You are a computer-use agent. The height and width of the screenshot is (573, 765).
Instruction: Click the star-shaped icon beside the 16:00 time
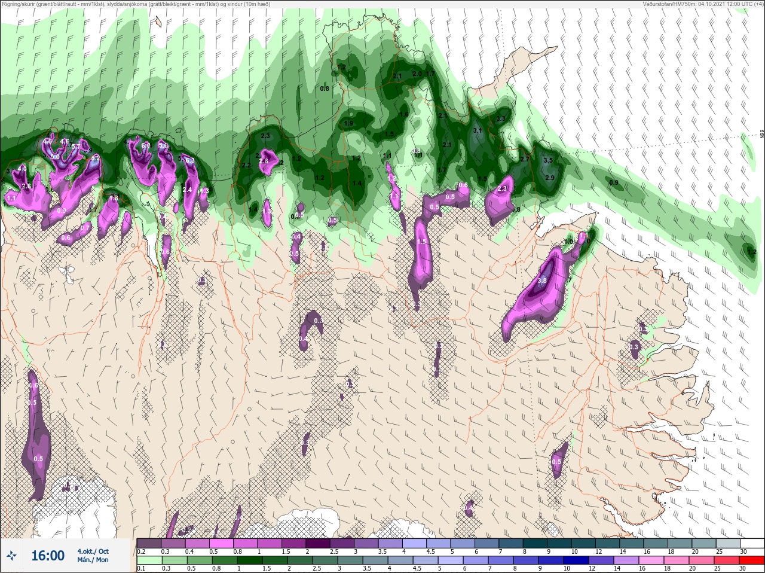[13, 556]
